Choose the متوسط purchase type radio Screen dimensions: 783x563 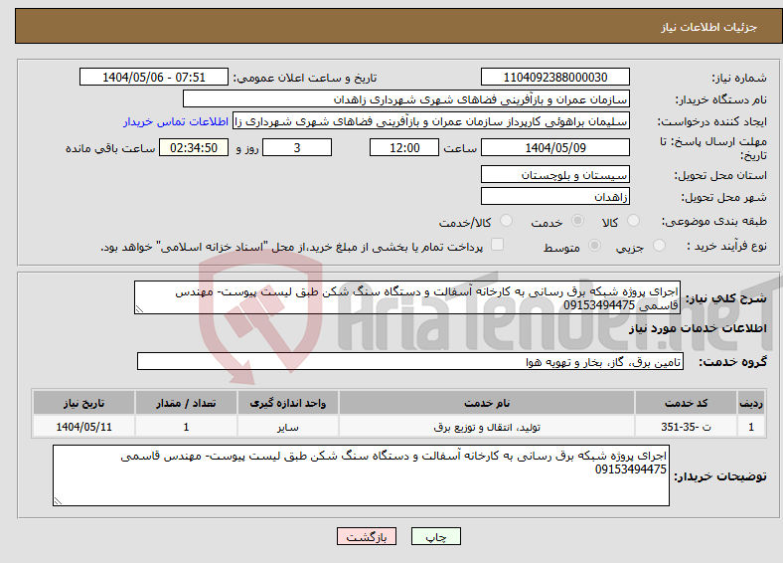(594, 245)
